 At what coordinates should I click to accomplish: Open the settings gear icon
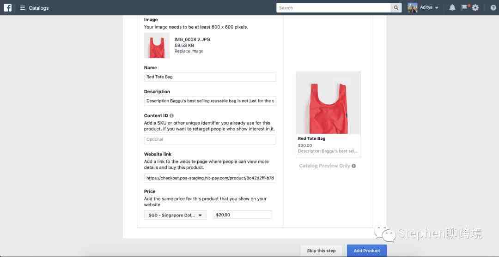[475, 8]
